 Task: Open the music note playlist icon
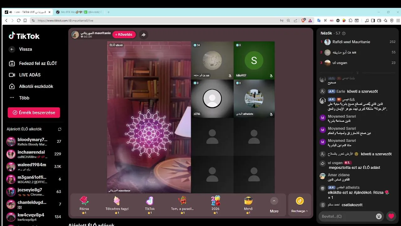tap(367, 20)
